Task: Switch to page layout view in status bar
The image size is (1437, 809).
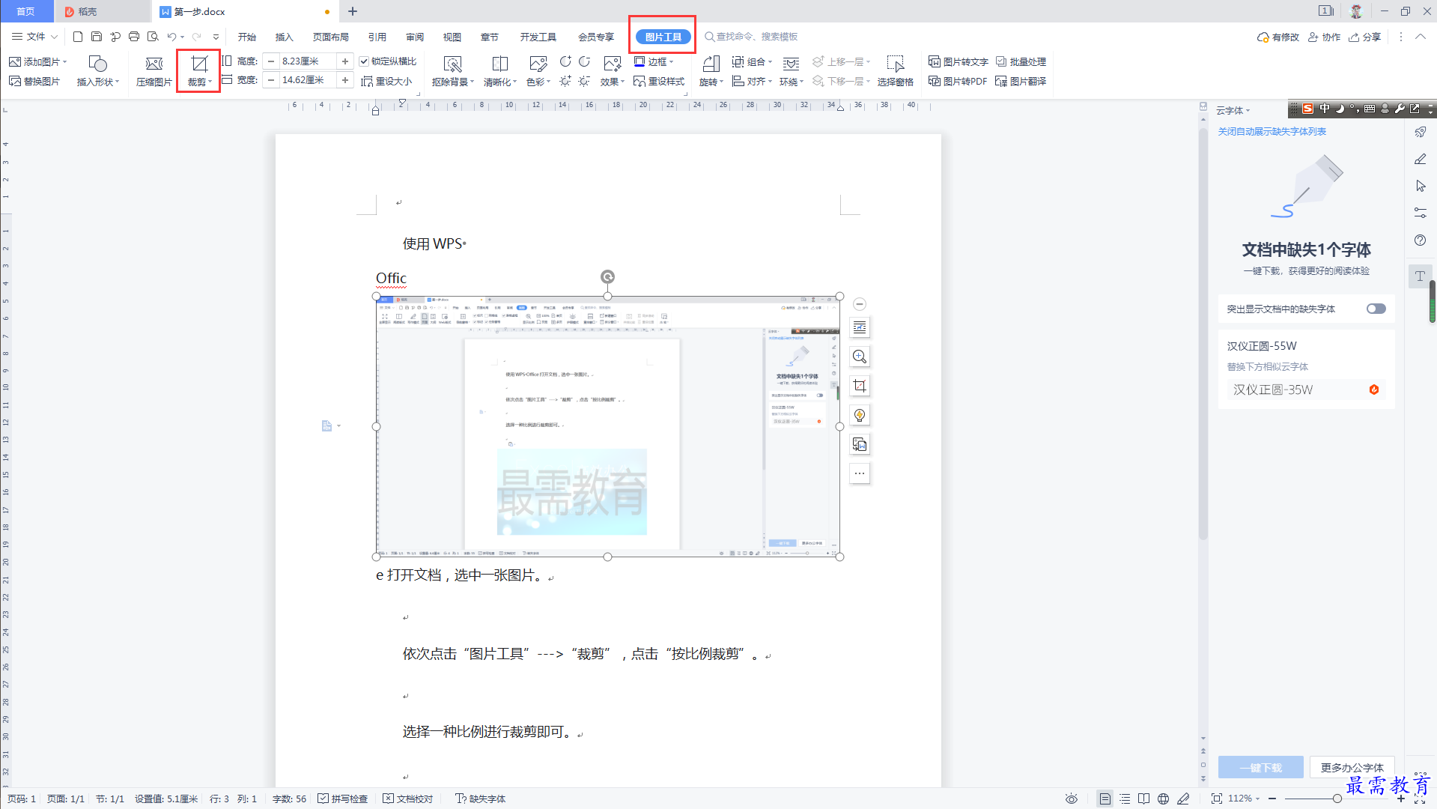Action: click(1105, 799)
